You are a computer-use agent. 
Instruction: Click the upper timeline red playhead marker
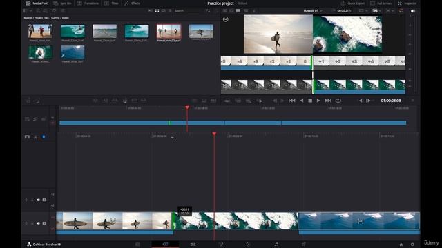coord(187,107)
